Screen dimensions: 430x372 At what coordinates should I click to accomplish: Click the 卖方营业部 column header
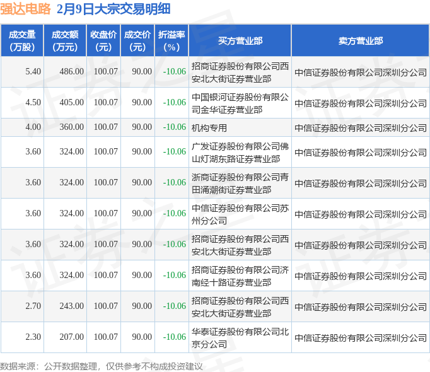click(360, 41)
